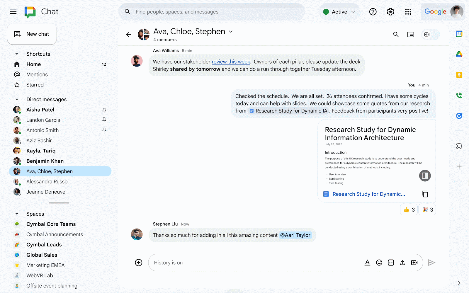Unpin Aisha Patel conversation
The image size is (469, 293).
coord(104,110)
